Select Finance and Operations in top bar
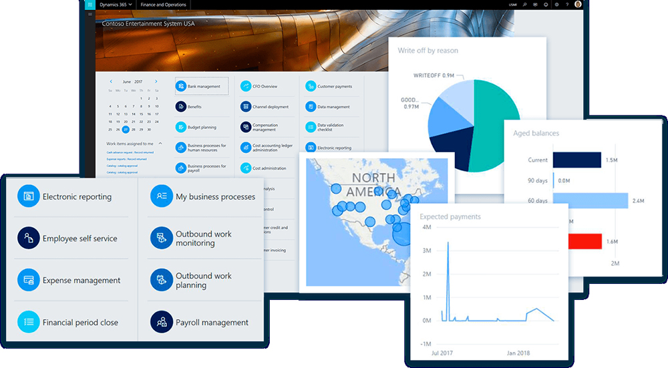668x368 pixels. [163, 5]
